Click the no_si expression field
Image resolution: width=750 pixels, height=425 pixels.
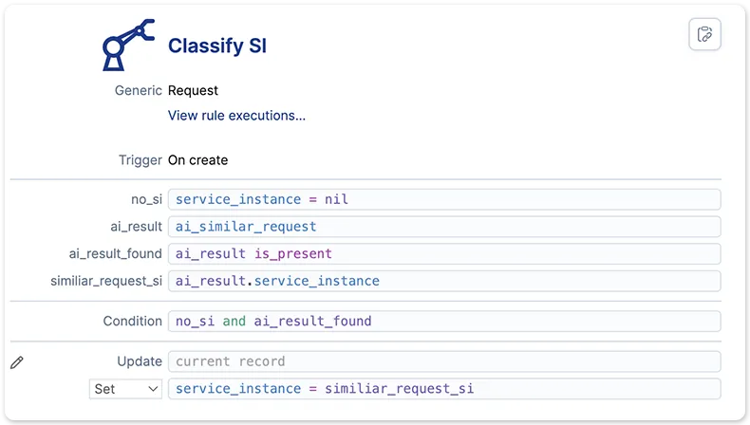(x=444, y=199)
